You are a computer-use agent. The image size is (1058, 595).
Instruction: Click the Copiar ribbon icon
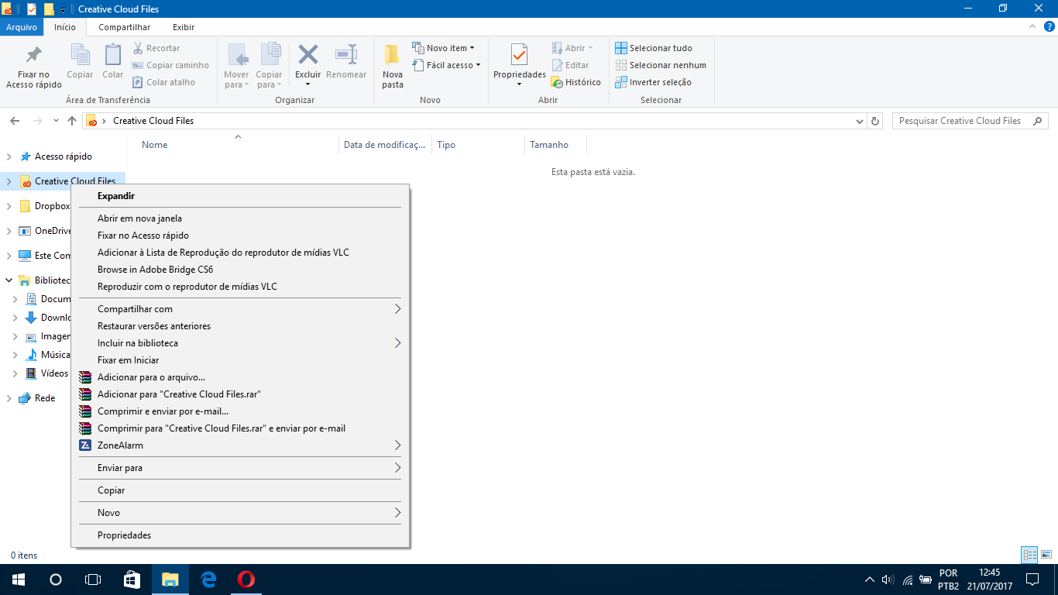80,54
